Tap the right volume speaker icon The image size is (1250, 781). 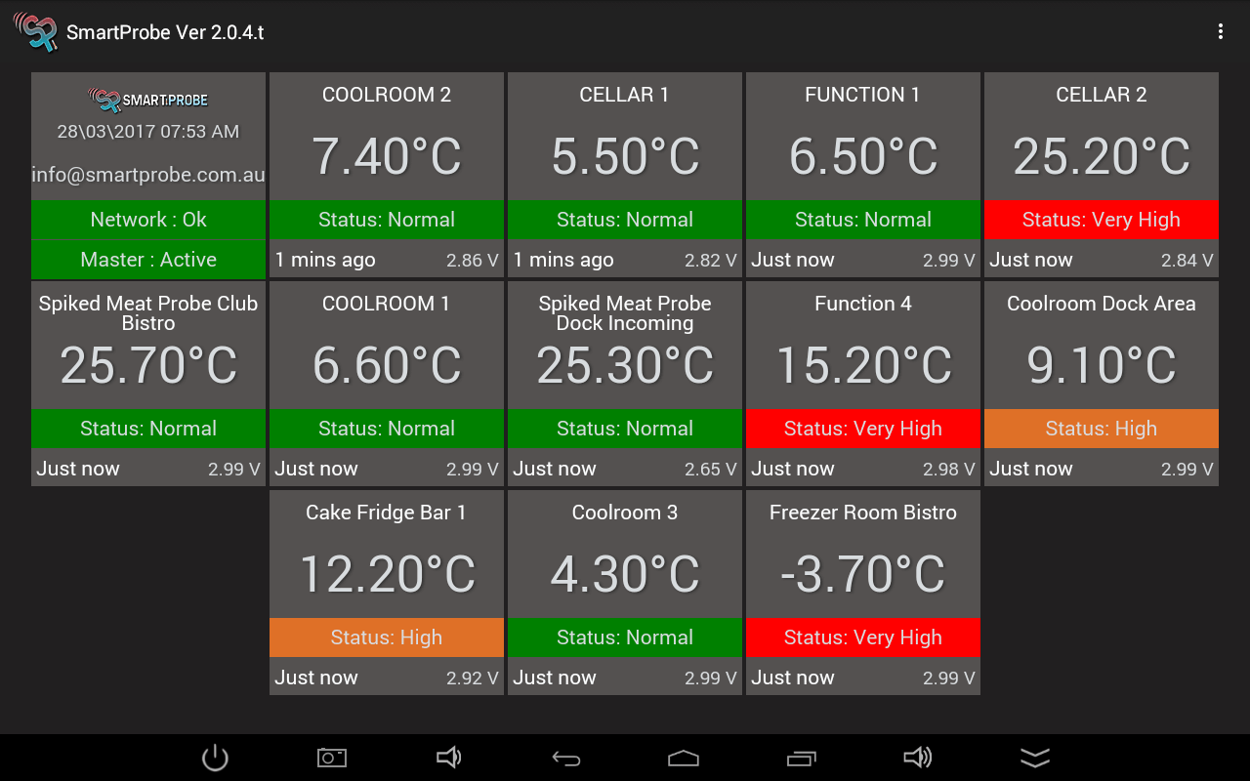click(x=918, y=757)
